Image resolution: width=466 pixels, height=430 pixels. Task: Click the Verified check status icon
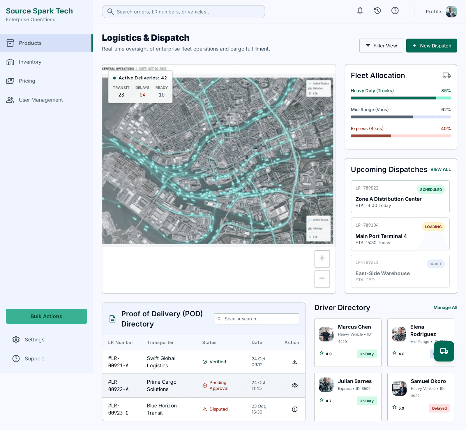(x=205, y=362)
